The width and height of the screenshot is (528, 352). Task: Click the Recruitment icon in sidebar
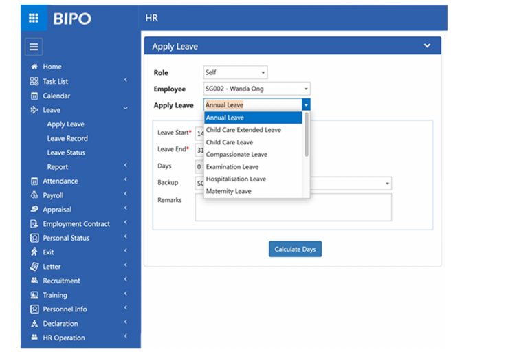pos(34,280)
